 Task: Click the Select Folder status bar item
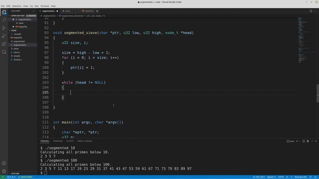25,177
